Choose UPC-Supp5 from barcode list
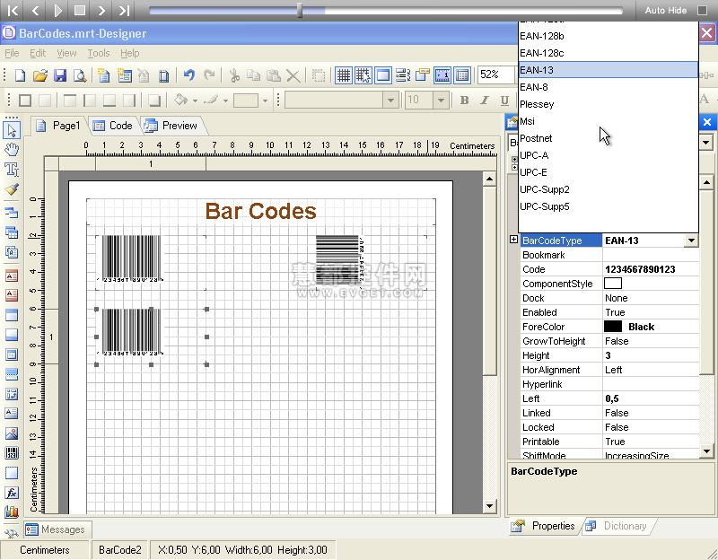This screenshot has height=560, width=718. pyautogui.click(x=609, y=206)
